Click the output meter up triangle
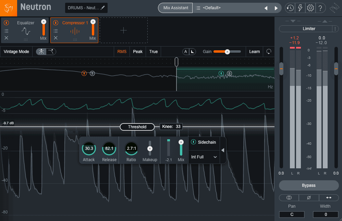Image resolution: width=342 pixels, height=221 pixels. click(x=325, y=21)
